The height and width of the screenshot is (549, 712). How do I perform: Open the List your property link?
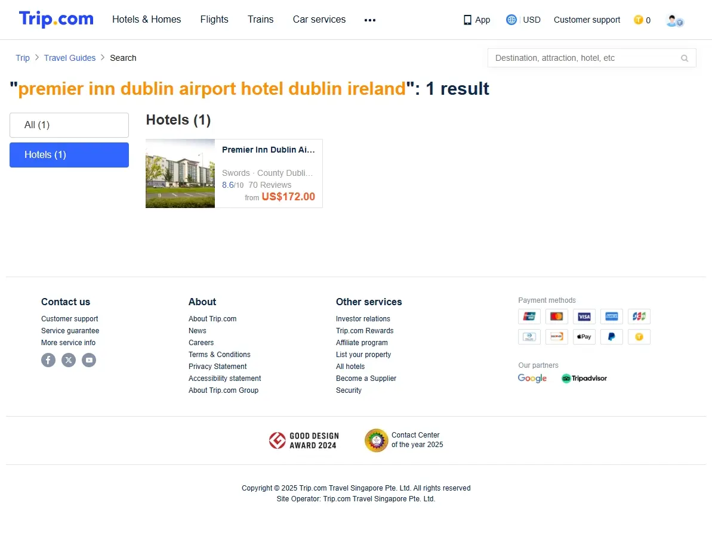pyautogui.click(x=363, y=355)
